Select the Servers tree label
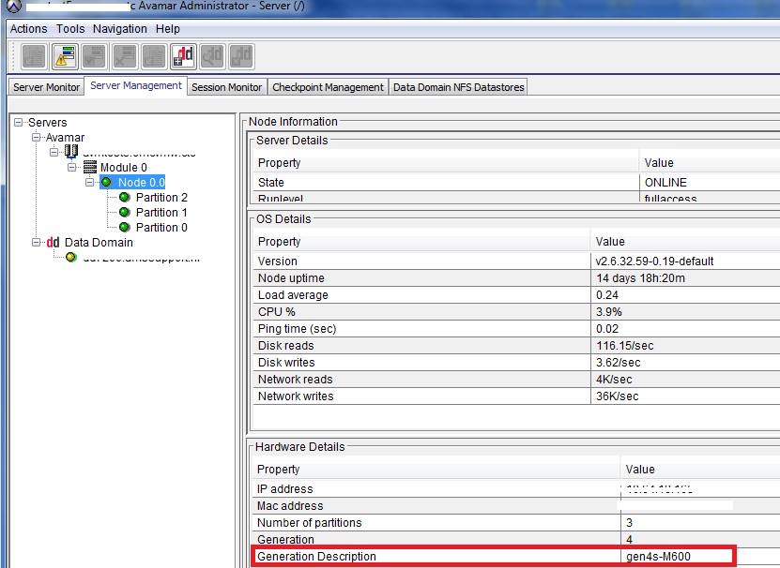 pos(47,122)
